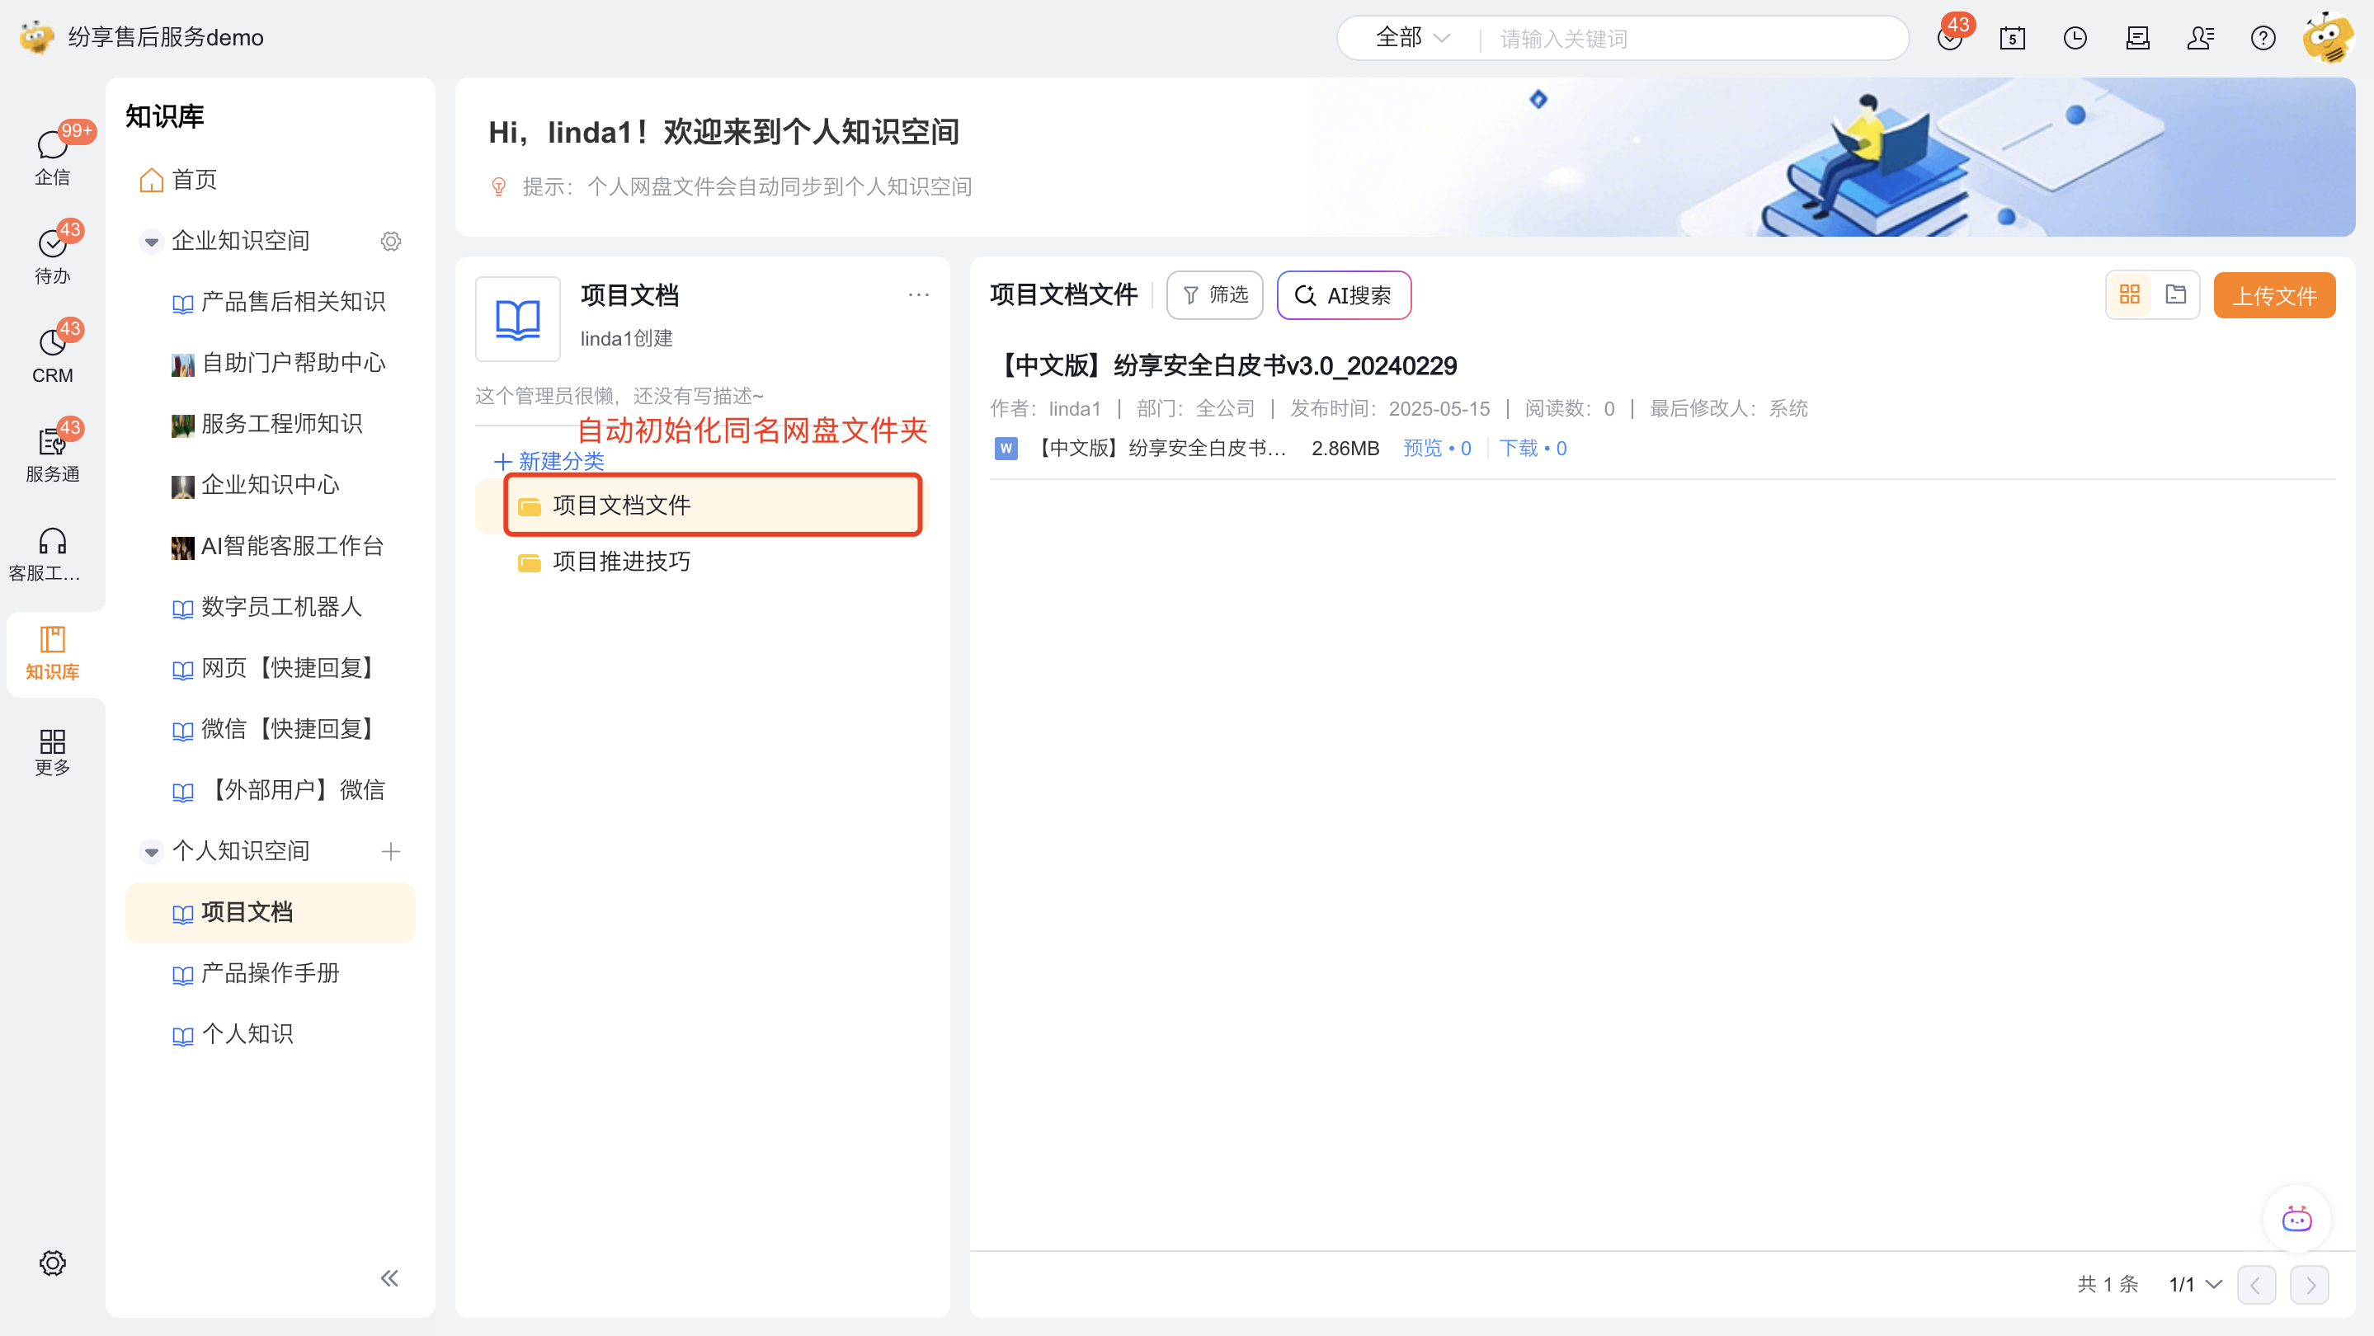Image resolution: width=2374 pixels, height=1336 pixels.
Task: Switch to folder list view
Action: pos(2176,295)
